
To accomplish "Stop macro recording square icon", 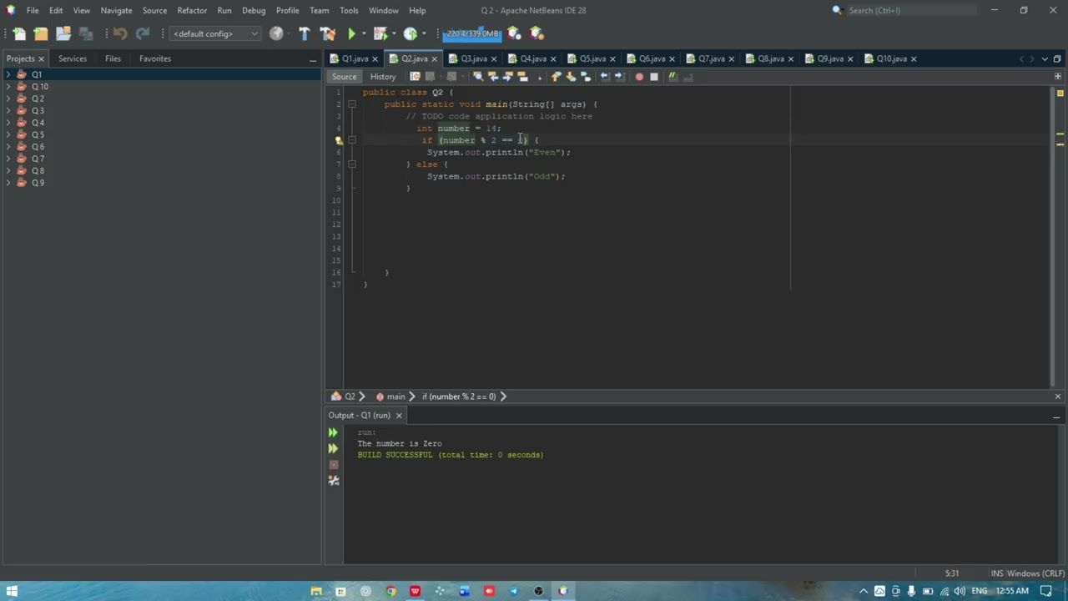I will pyautogui.click(x=654, y=77).
